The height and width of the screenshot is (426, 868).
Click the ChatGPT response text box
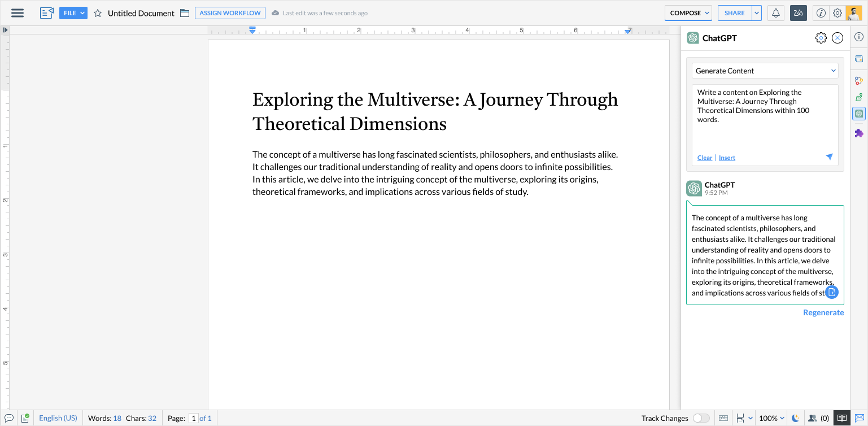point(765,255)
